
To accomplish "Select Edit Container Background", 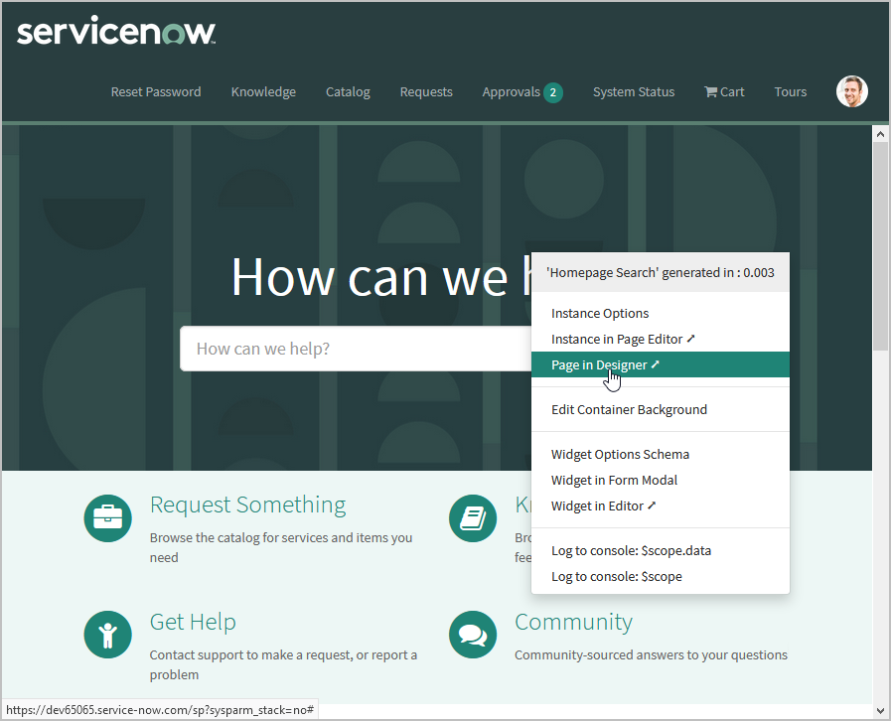I will point(629,410).
